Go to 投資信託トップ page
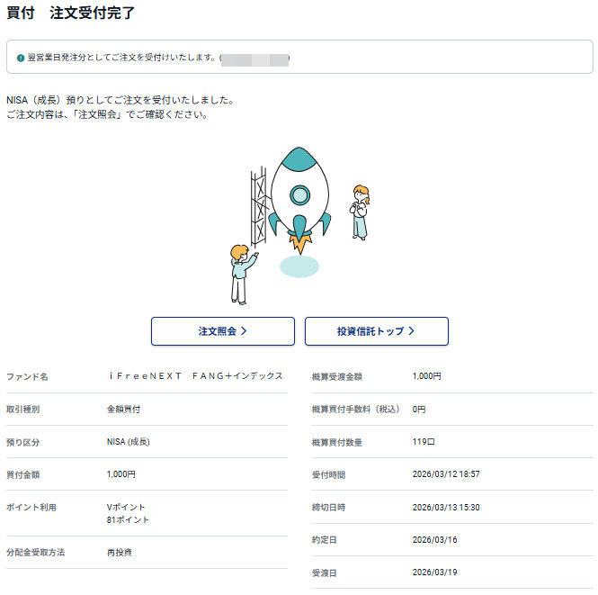This screenshot has height=595, width=598. (x=376, y=331)
